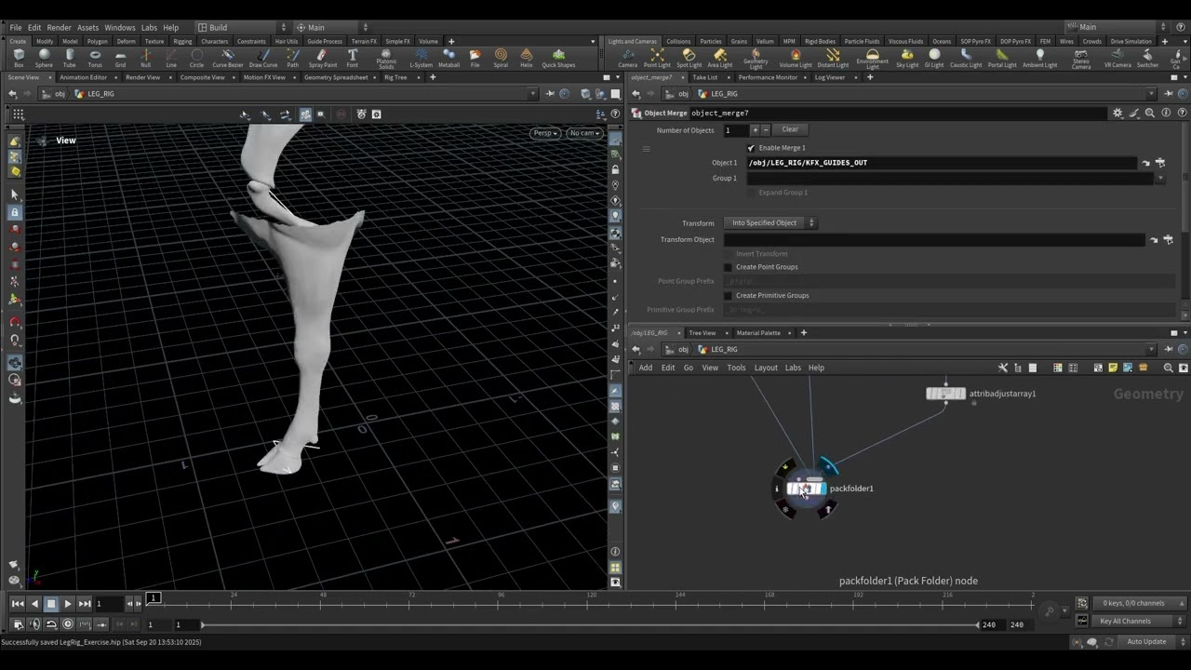
Task: Select the Spiral shelf tool
Action: [501, 58]
